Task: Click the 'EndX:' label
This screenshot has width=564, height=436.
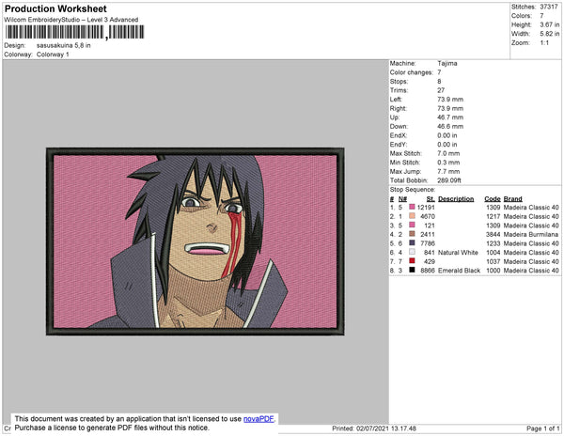Action: tap(399, 135)
